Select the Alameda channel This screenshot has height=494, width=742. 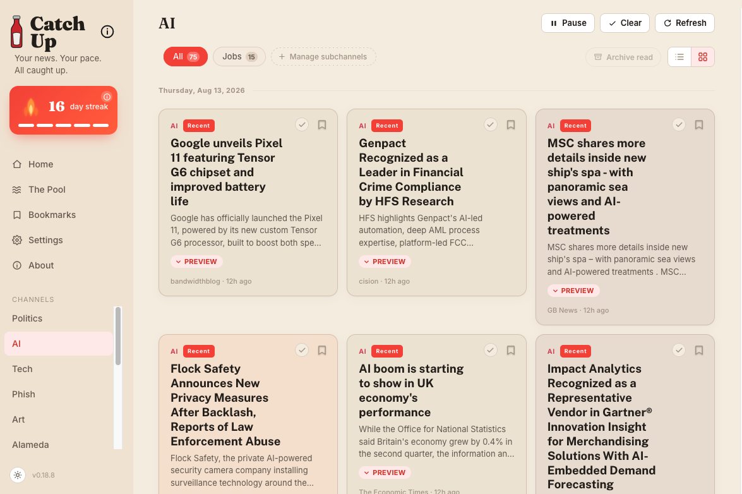59,445
